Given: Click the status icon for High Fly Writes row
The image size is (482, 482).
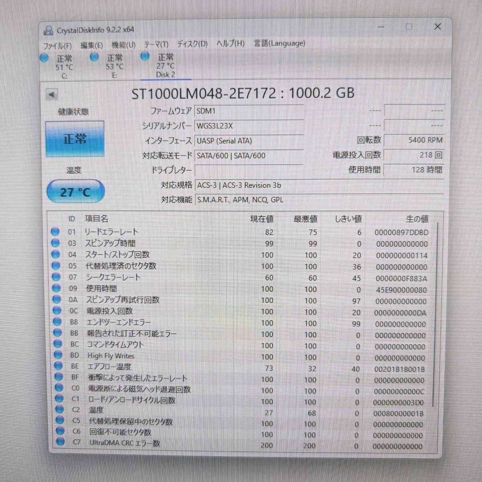Looking at the screenshot, I should [x=58, y=355].
